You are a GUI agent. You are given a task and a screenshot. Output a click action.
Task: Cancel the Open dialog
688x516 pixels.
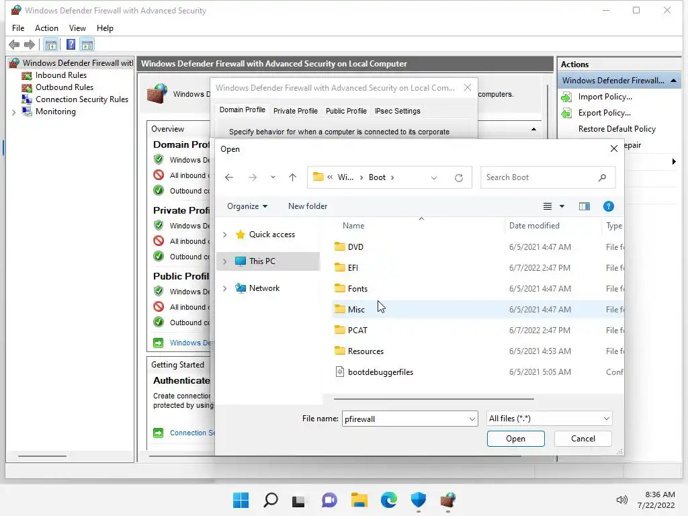click(x=583, y=439)
